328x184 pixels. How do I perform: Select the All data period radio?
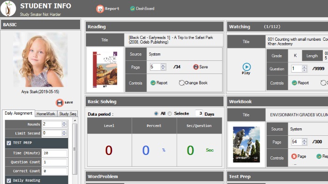156,113
